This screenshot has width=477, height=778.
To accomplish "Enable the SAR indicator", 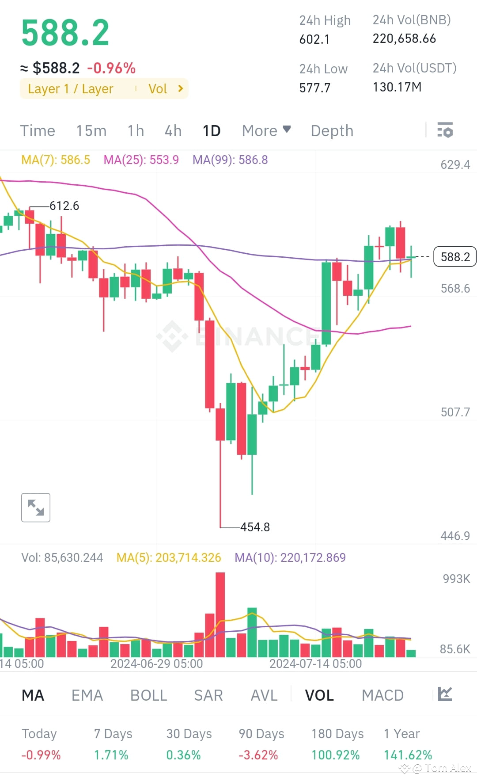I will click(208, 695).
